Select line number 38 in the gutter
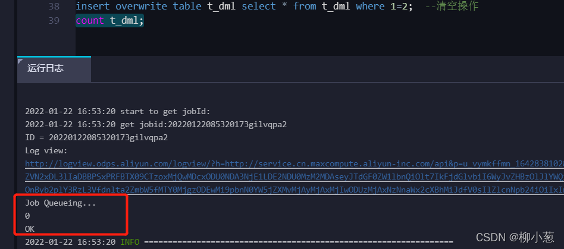 [54, 7]
